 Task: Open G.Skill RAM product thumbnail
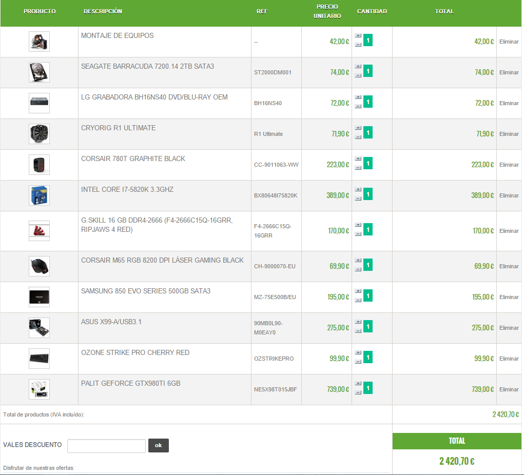point(39,230)
